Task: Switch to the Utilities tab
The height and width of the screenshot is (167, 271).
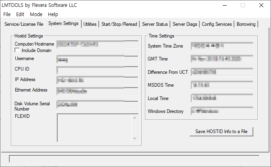Action: click(90, 24)
